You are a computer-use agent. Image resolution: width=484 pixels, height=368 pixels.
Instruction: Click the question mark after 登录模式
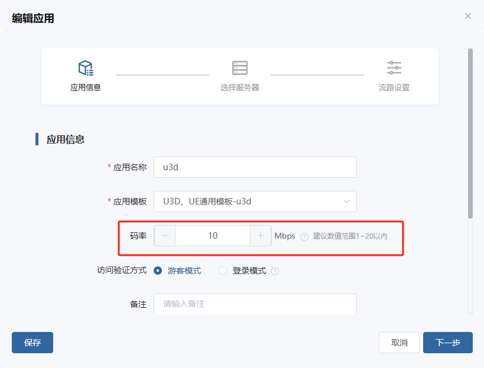pos(274,270)
